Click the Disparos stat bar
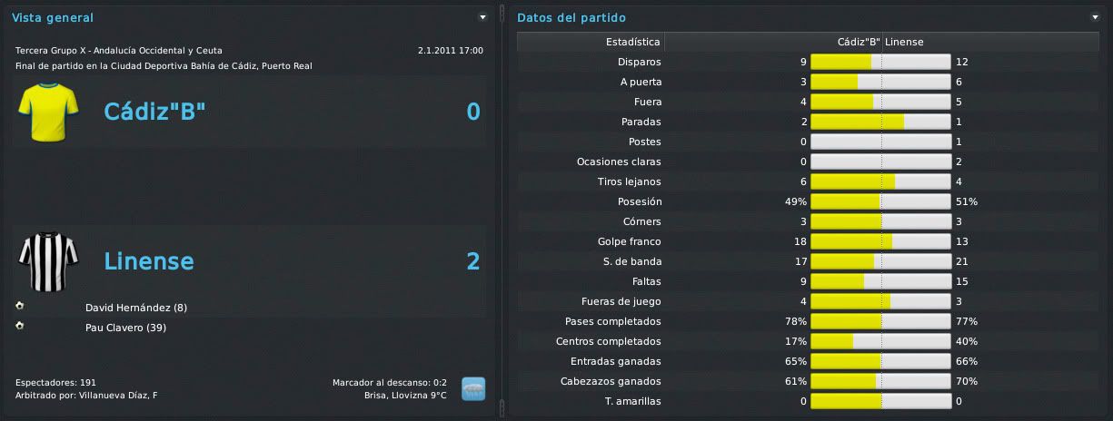1113x421 pixels. coord(880,62)
